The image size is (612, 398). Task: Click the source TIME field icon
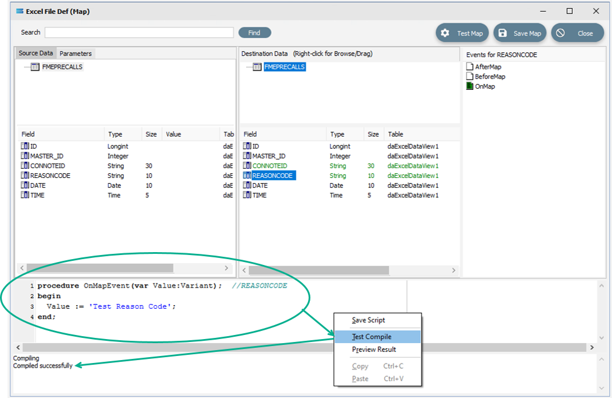pyautogui.click(x=25, y=195)
